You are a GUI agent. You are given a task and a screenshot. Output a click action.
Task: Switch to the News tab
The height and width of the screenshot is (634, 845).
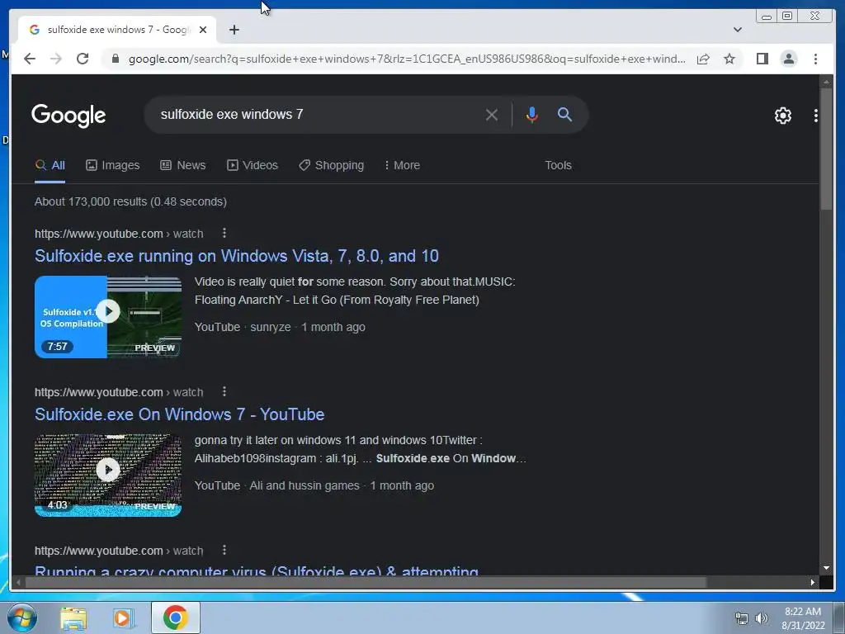182,165
